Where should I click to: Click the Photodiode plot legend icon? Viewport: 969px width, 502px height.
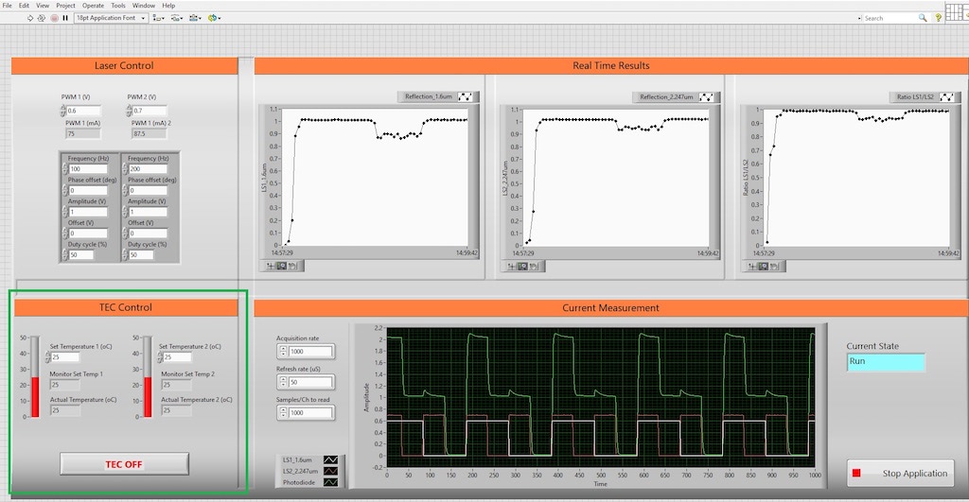(x=330, y=482)
